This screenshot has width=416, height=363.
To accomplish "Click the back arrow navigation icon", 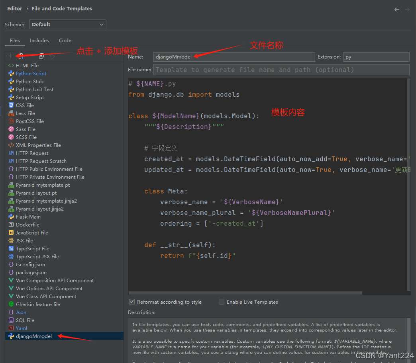I will (x=396, y=10).
